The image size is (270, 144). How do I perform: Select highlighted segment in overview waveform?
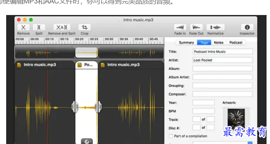pyautogui.click(x=86, y=52)
